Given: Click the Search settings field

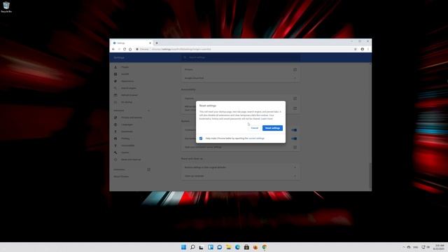Looking at the screenshot, I should 241,57.
